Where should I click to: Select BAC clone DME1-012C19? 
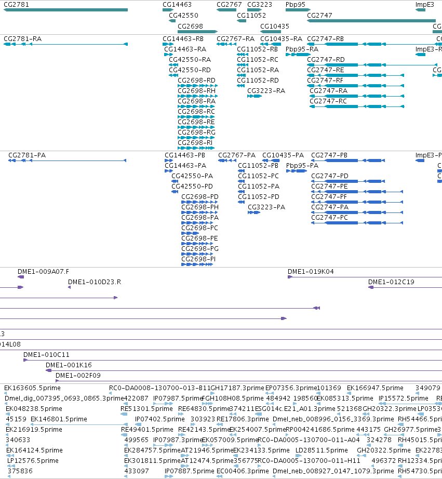point(391,282)
